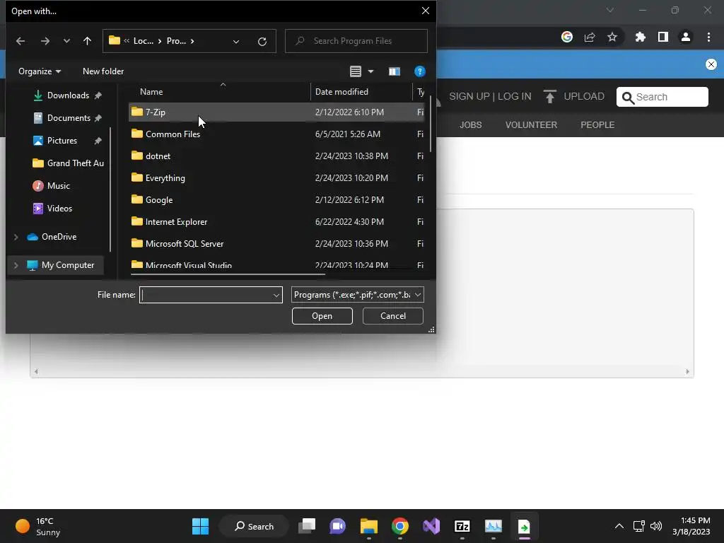
Task: Dismiss the blue banner in the browser
Action: point(711,64)
